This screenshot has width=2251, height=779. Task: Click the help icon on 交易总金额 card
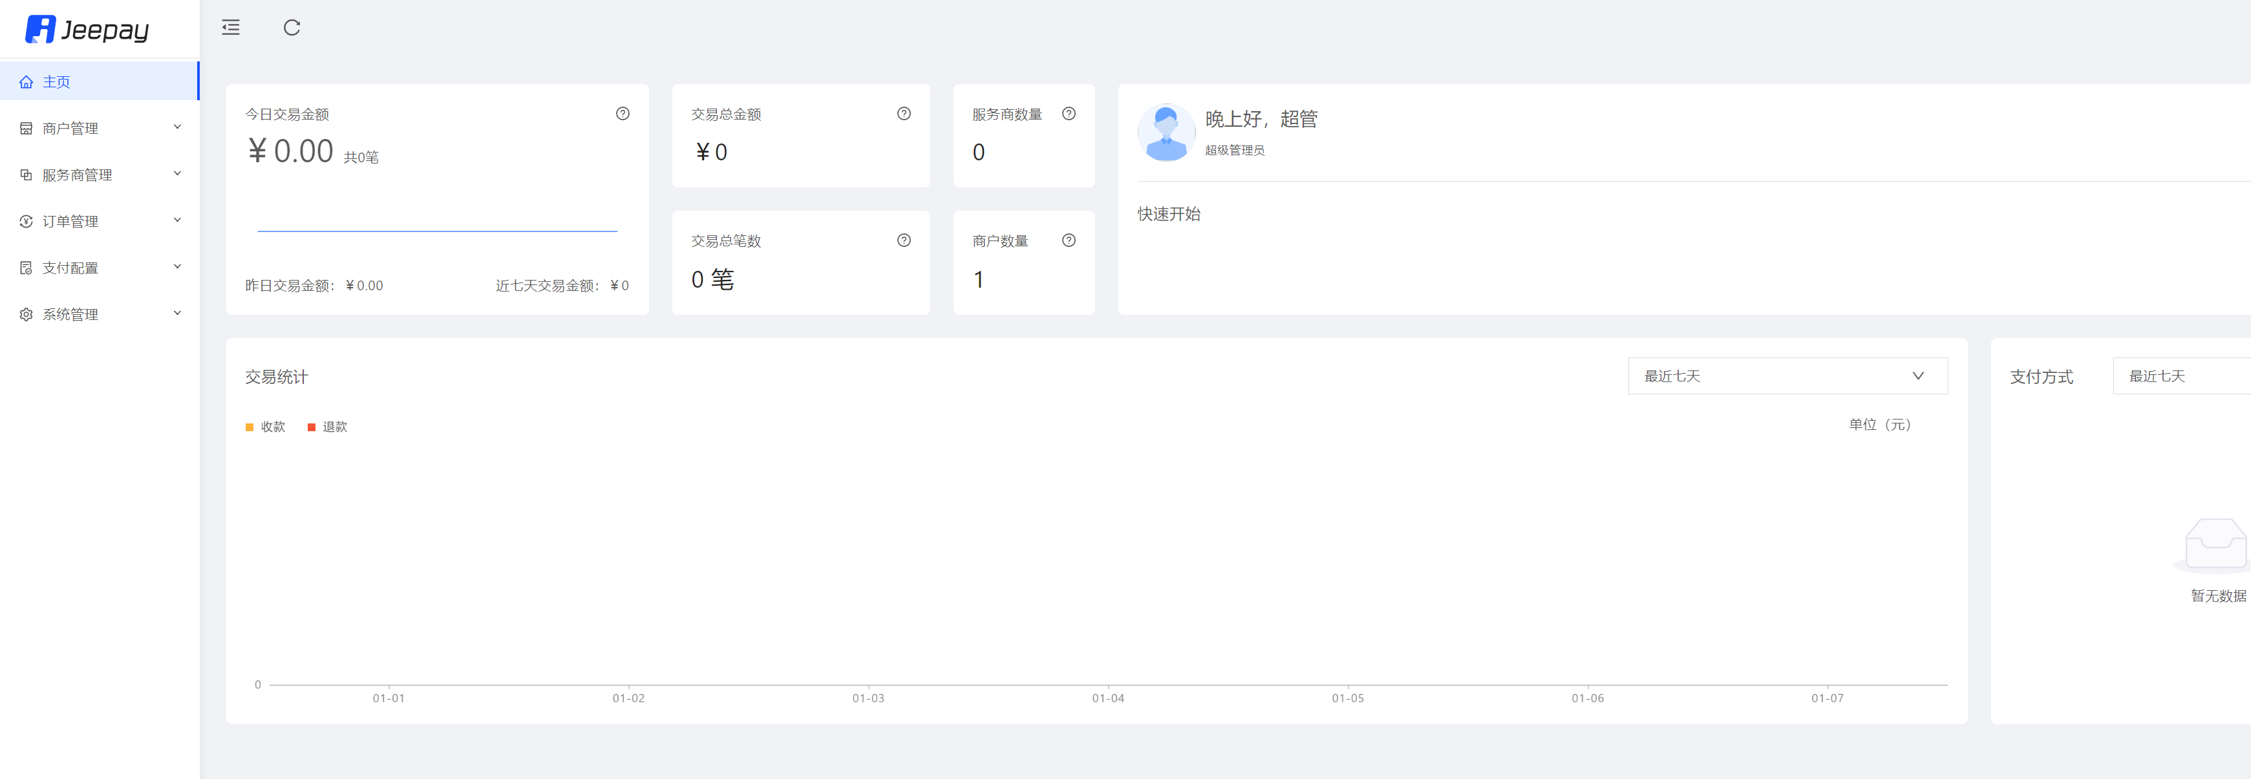(x=904, y=112)
